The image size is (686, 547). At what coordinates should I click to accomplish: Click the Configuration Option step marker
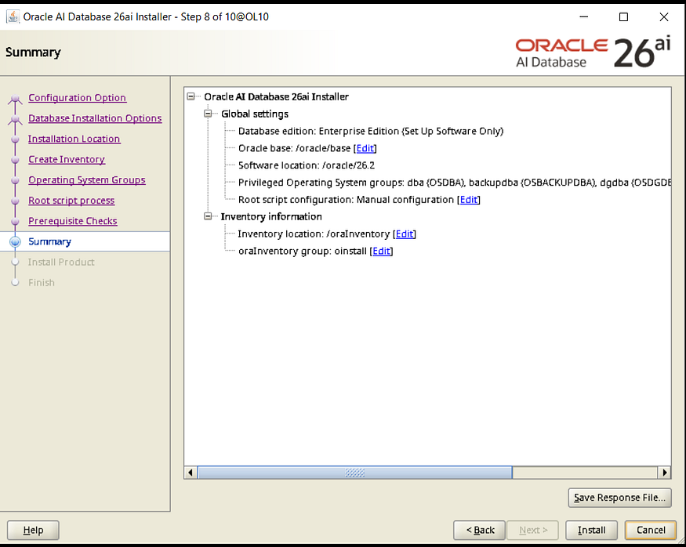16,99
